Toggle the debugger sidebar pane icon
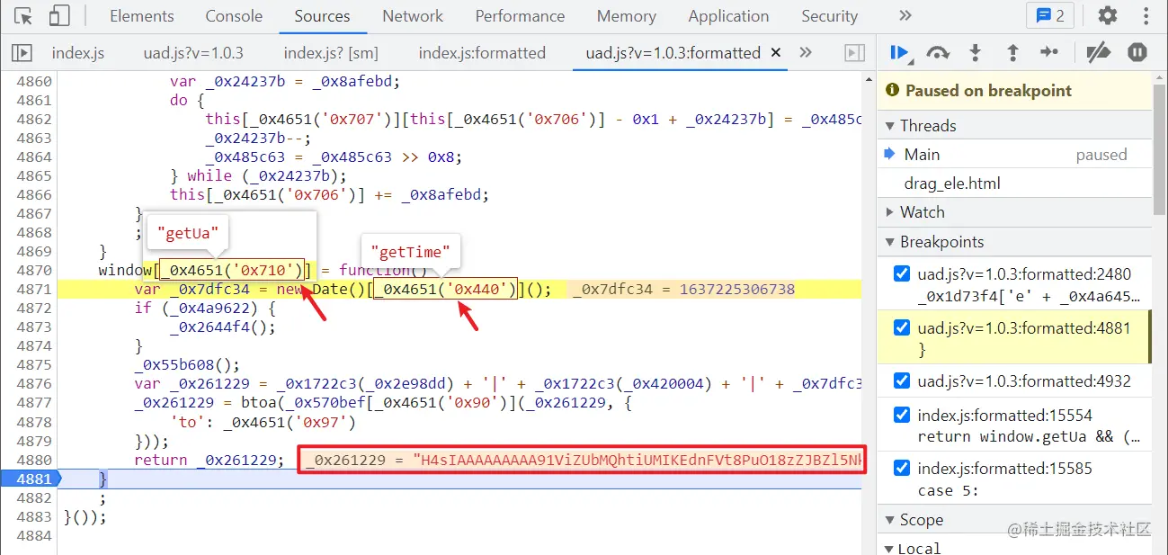This screenshot has height=555, width=1168. (854, 53)
